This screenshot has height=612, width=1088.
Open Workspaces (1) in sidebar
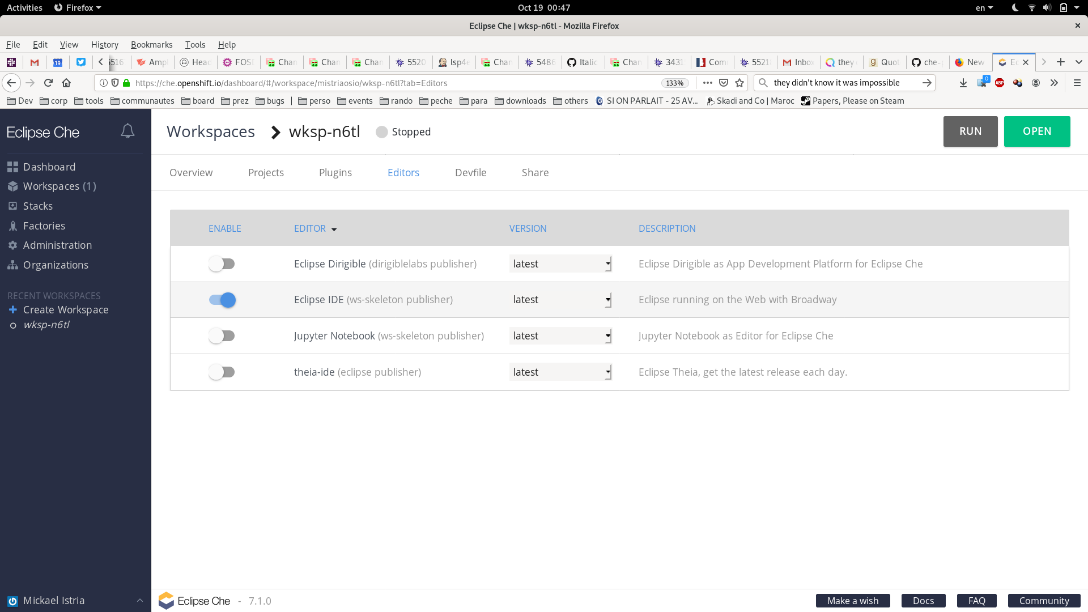click(52, 186)
